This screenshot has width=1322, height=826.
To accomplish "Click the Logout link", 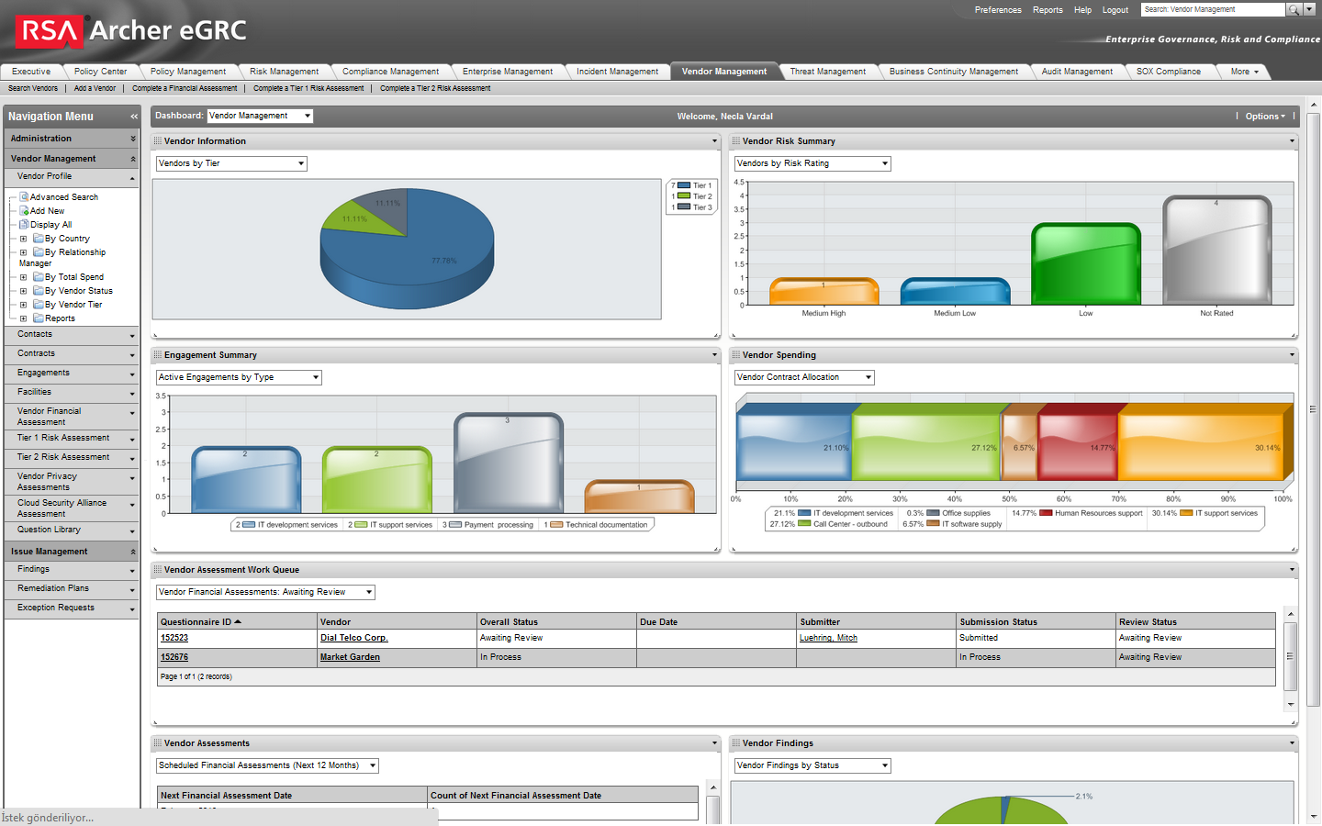I will click(1115, 10).
